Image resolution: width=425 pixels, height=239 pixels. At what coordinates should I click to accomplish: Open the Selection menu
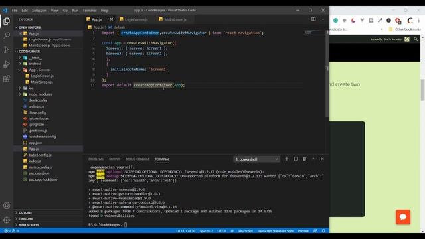[39, 11]
